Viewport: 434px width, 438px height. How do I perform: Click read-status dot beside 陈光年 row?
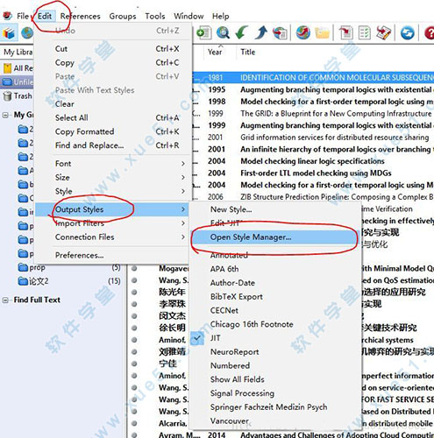134,292
